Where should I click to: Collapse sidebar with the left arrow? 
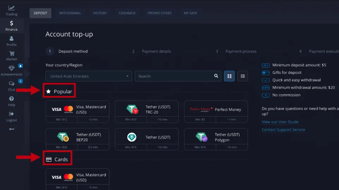tap(11, 129)
